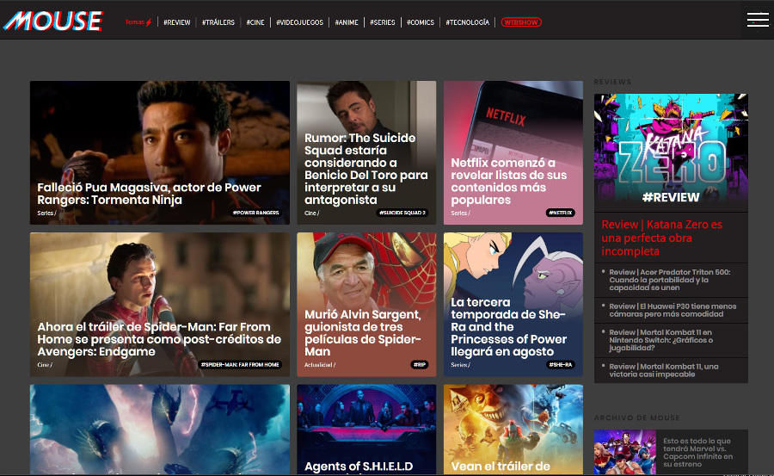Click the #SHE-RA tag
The width and height of the screenshot is (774, 476).
561,365
